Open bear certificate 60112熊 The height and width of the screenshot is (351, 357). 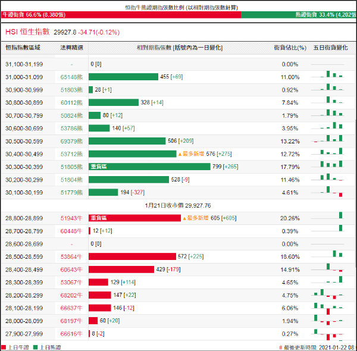click(x=71, y=103)
